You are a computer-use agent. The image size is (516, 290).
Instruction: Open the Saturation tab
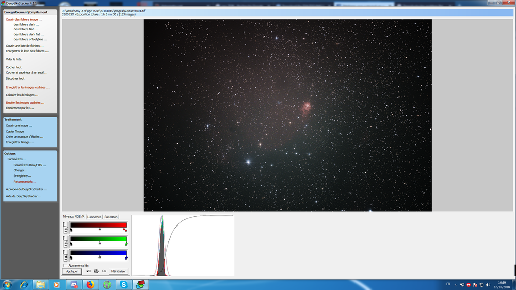[111, 217]
